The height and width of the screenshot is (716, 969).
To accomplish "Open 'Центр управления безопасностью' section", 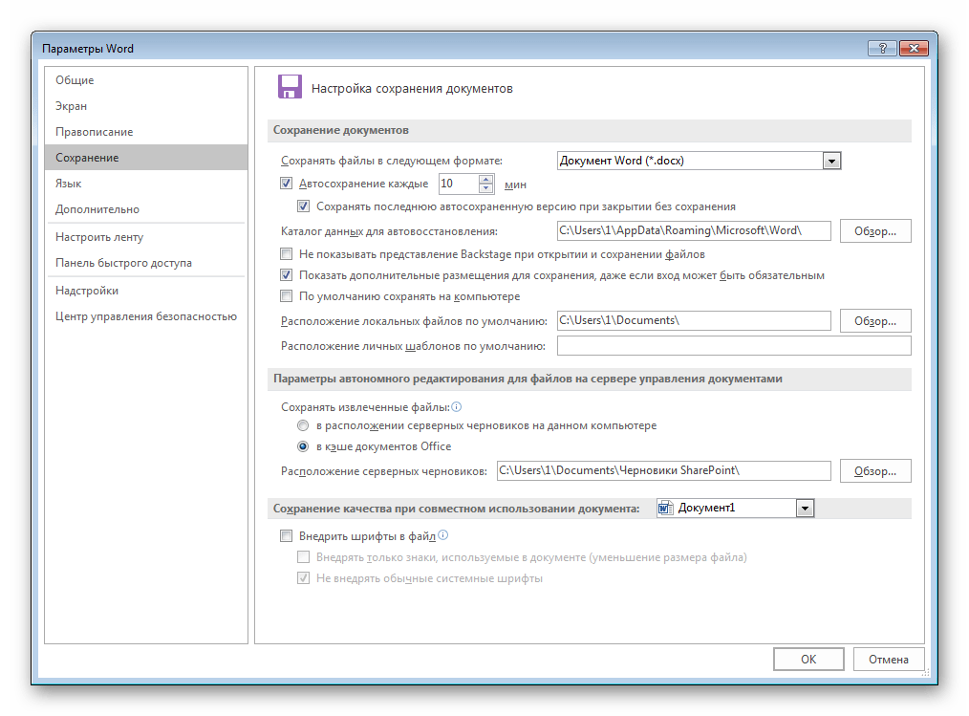I will [146, 316].
